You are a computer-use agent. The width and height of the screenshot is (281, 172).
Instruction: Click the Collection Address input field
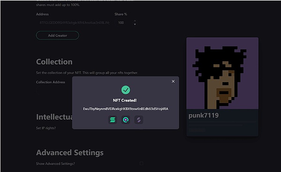(x=54, y=91)
